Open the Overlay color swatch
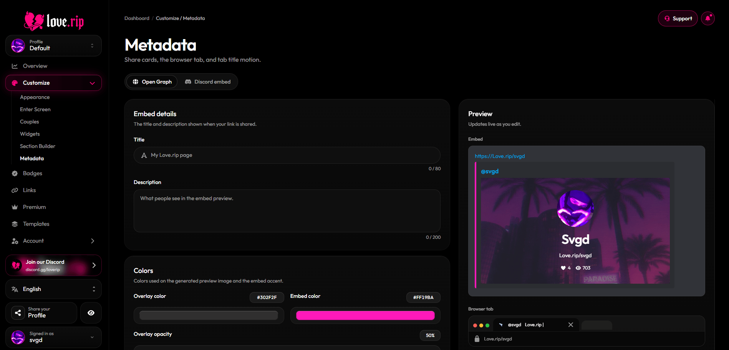The height and width of the screenshot is (350, 729). tap(209, 315)
